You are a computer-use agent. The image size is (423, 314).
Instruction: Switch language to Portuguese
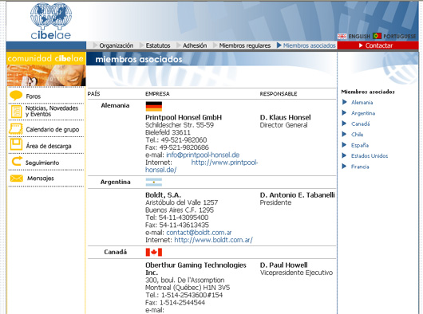click(x=394, y=36)
